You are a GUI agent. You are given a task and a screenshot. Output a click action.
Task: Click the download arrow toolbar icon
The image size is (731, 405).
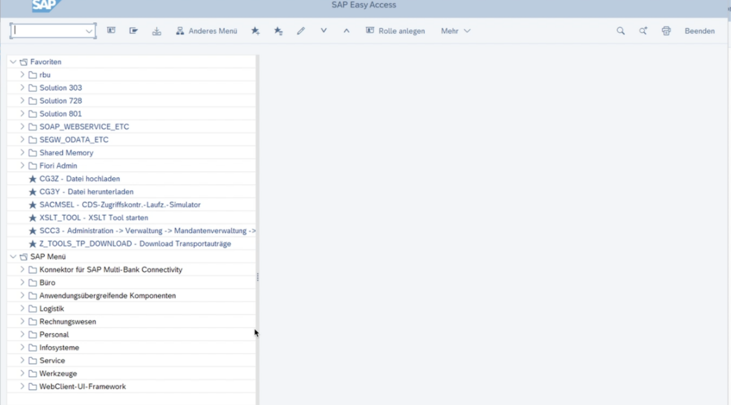[157, 31]
